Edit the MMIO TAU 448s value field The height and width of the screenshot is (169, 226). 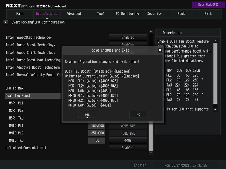point(128,140)
